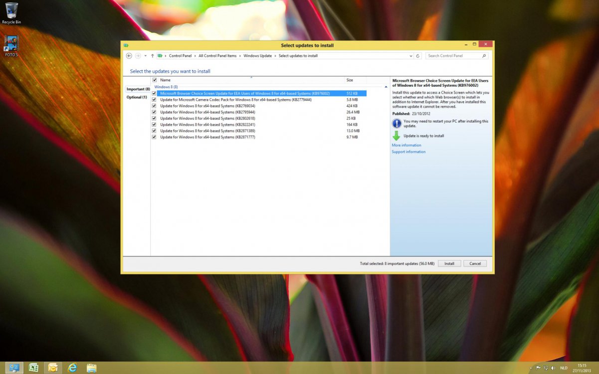Click the Windows Update icon in the breadcrumb bar

coord(159,55)
